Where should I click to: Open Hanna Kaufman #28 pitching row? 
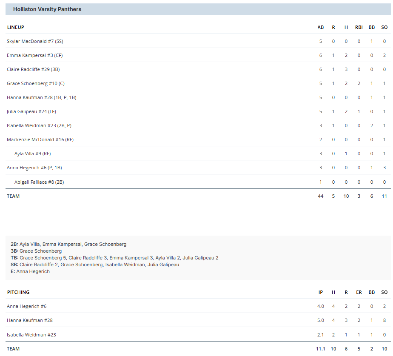(x=24, y=320)
